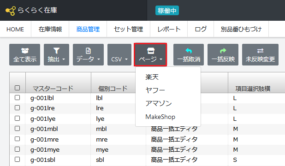The image size is (285, 166).
Task: Click the mre individual code cell
Action: [102, 139]
